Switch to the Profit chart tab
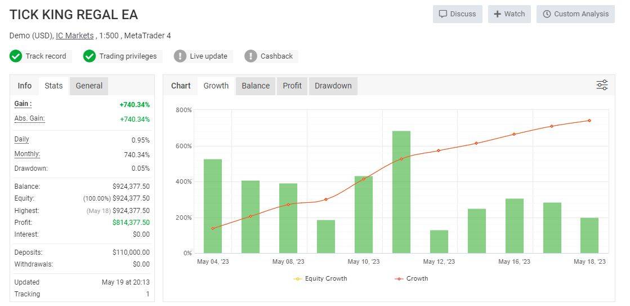The height and width of the screenshot is (306, 630). pos(292,86)
